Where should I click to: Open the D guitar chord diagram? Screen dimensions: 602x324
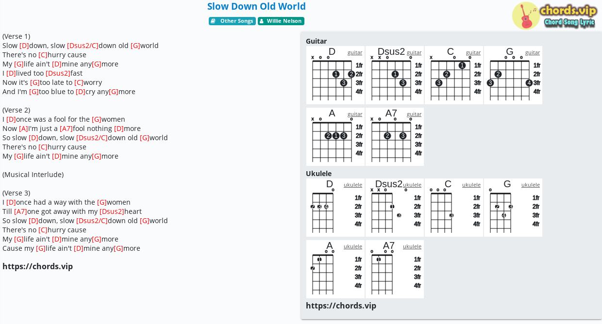[335, 75]
